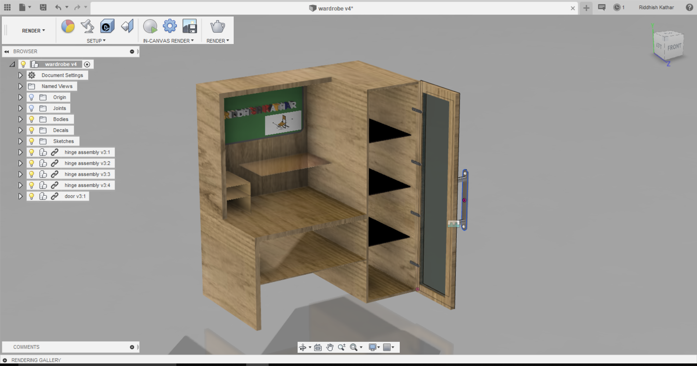Viewport: 697px width, 366px height.
Task: Select the Look At tool
Action: tap(318, 347)
